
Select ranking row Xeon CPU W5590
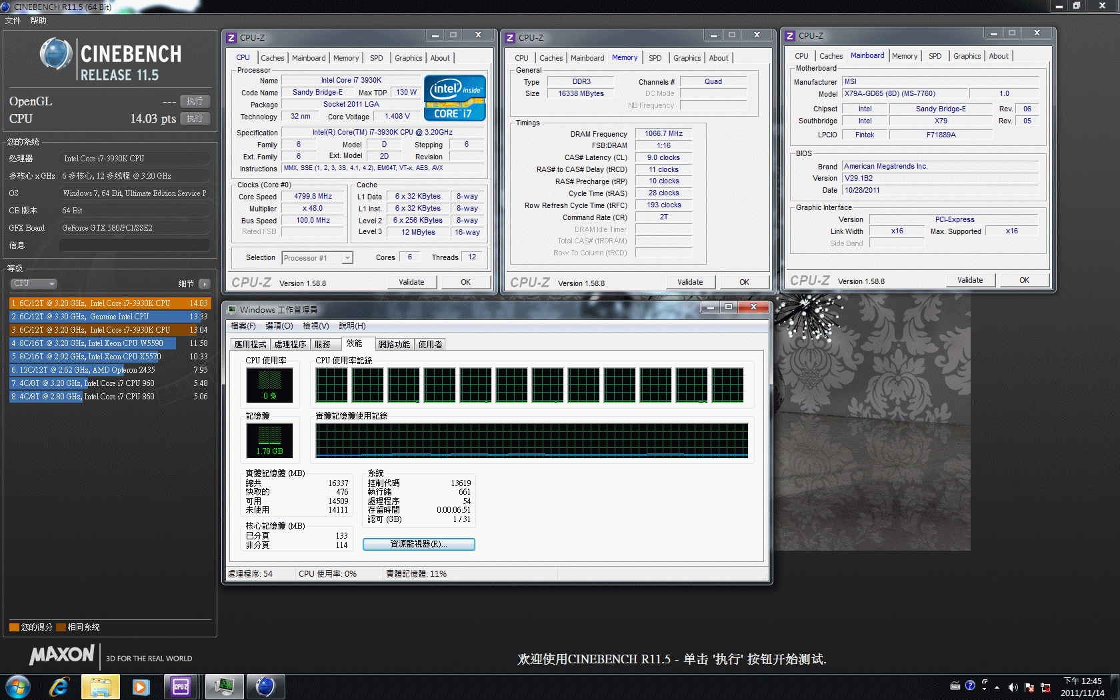click(x=109, y=343)
